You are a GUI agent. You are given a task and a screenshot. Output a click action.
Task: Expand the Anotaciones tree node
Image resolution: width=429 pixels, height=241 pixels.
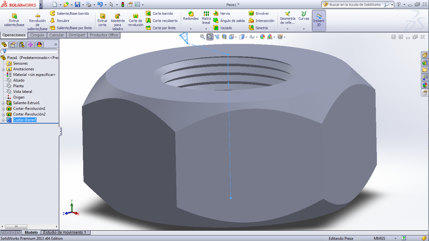click(3, 69)
